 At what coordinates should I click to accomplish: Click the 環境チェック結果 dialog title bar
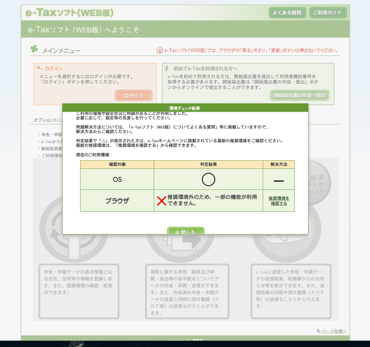(x=185, y=108)
